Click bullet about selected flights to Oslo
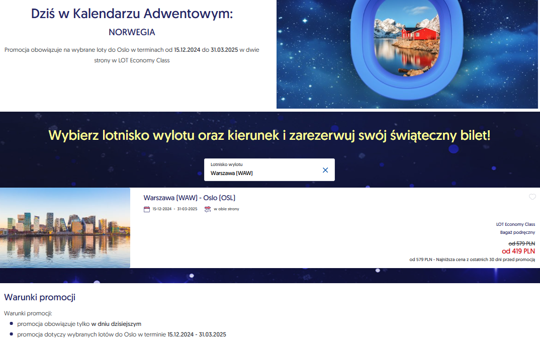 click(122, 334)
